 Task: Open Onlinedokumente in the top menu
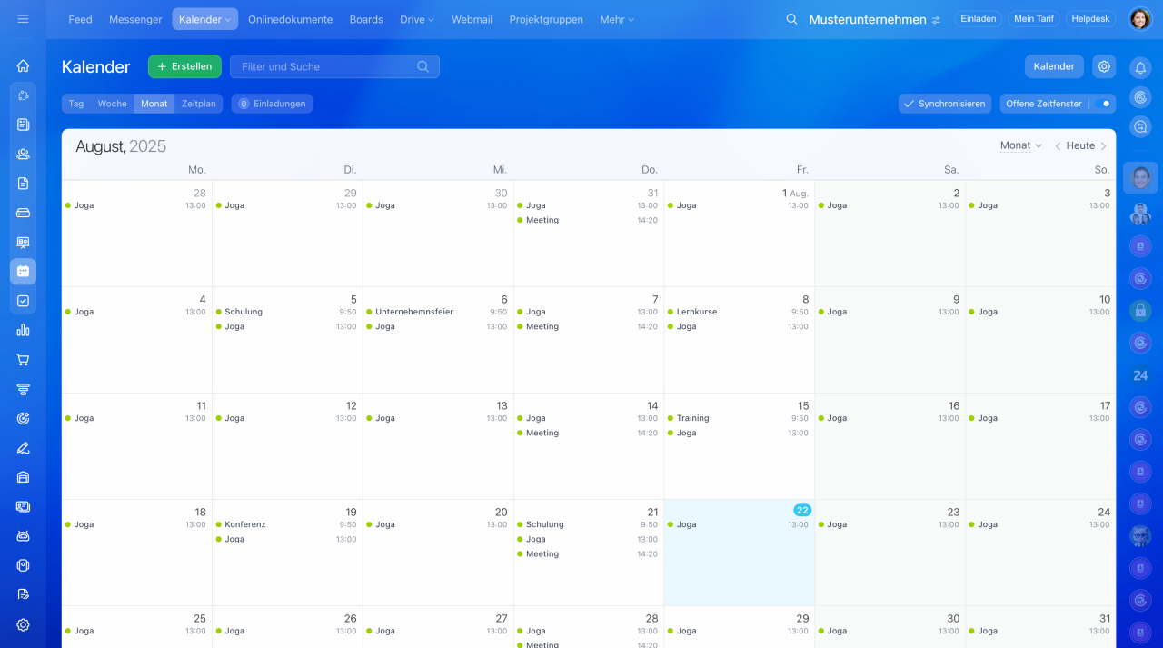(290, 19)
